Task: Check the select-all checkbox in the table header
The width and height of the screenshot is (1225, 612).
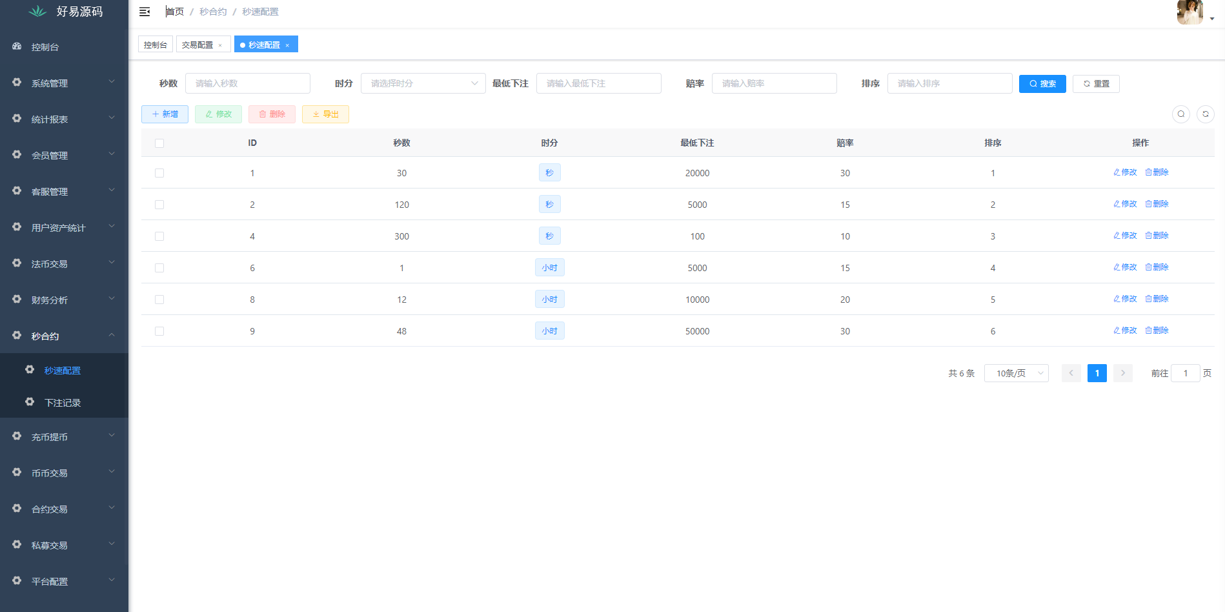Action: pyautogui.click(x=159, y=143)
